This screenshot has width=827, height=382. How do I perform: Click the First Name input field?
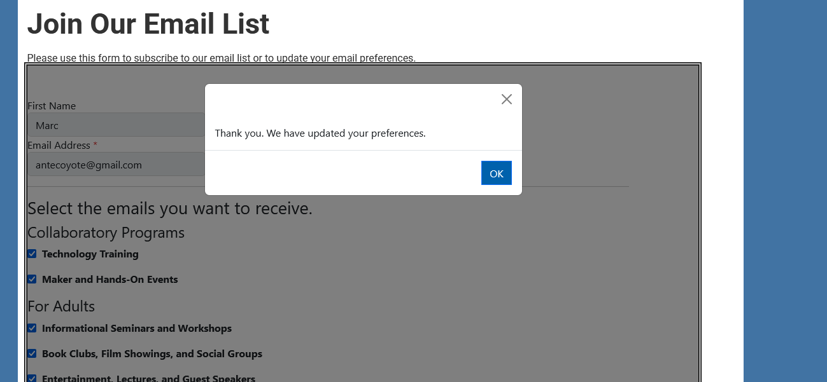coord(116,125)
